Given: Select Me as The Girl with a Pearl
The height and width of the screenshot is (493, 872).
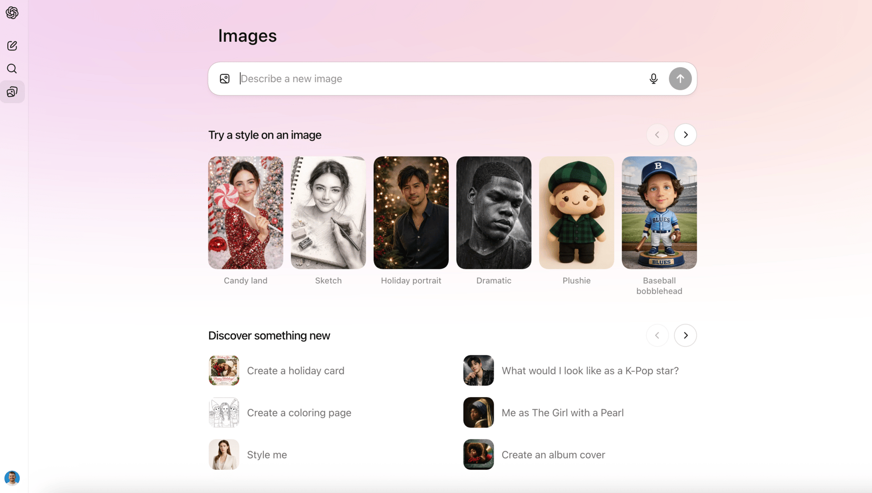Looking at the screenshot, I should [x=562, y=413].
